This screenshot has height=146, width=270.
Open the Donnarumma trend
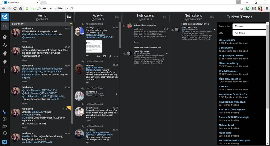click(226, 48)
